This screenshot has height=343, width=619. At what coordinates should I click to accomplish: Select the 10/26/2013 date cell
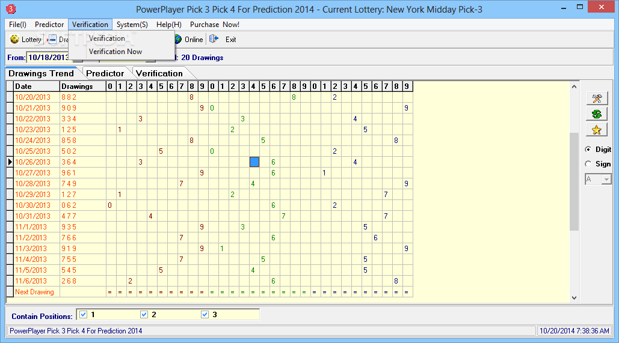click(37, 162)
